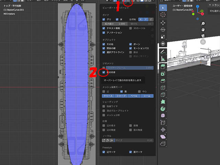The image size is (220, 165).
Task: Enable the メッシュ分析 checkbox
Action: coord(104,115)
